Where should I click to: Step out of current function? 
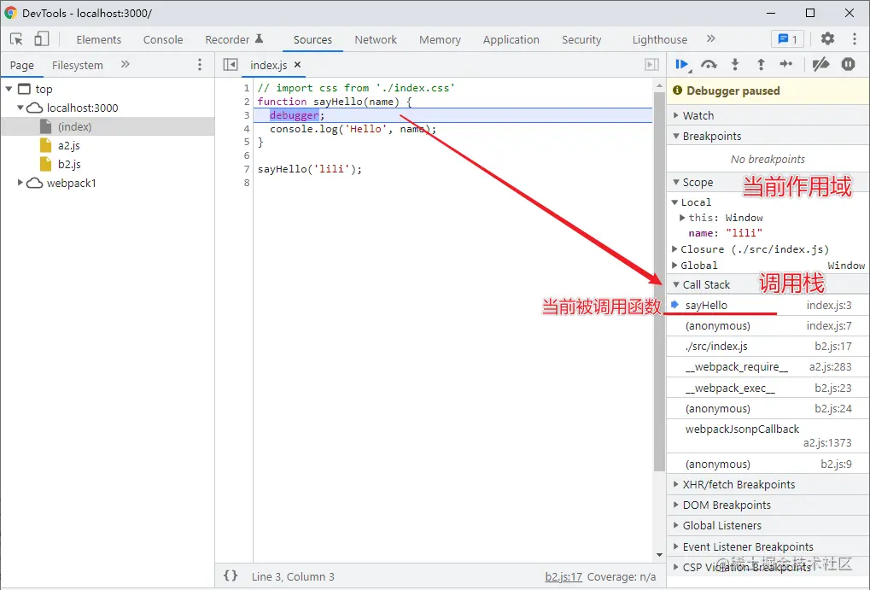click(x=761, y=64)
